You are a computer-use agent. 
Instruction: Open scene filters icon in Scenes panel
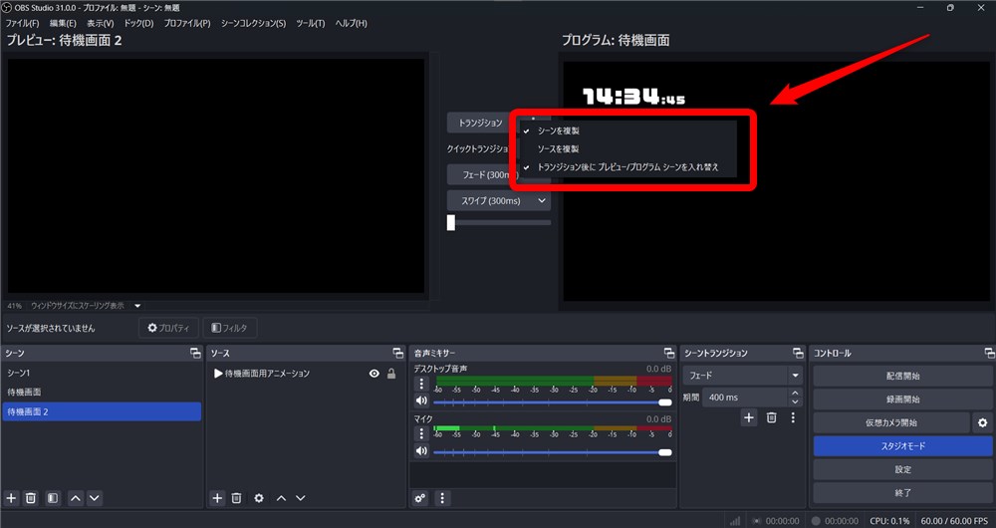pyautogui.click(x=53, y=498)
